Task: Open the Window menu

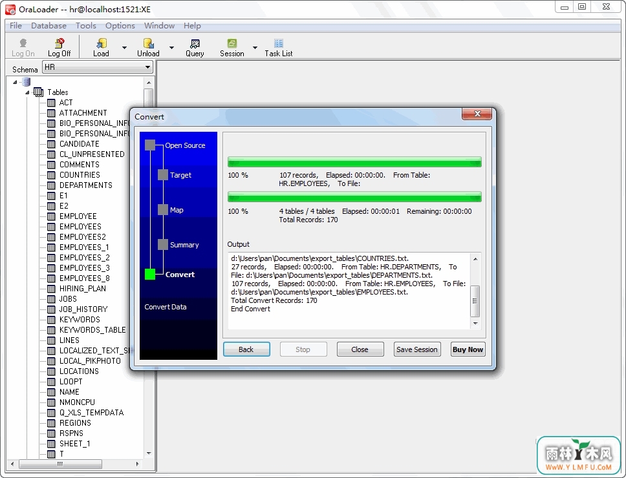Action: tap(159, 25)
